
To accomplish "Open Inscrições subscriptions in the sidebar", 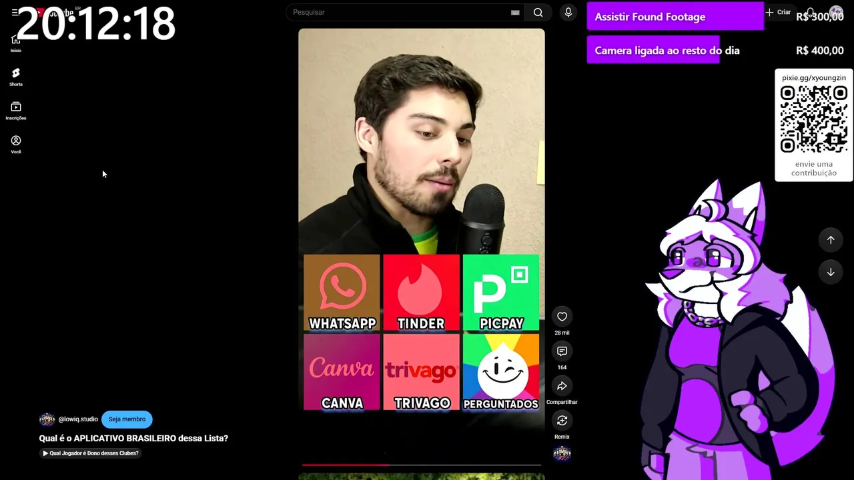I will coord(15,111).
